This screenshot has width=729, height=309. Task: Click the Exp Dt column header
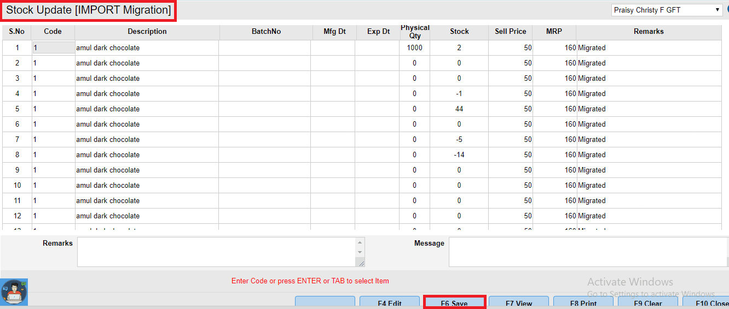tap(379, 32)
